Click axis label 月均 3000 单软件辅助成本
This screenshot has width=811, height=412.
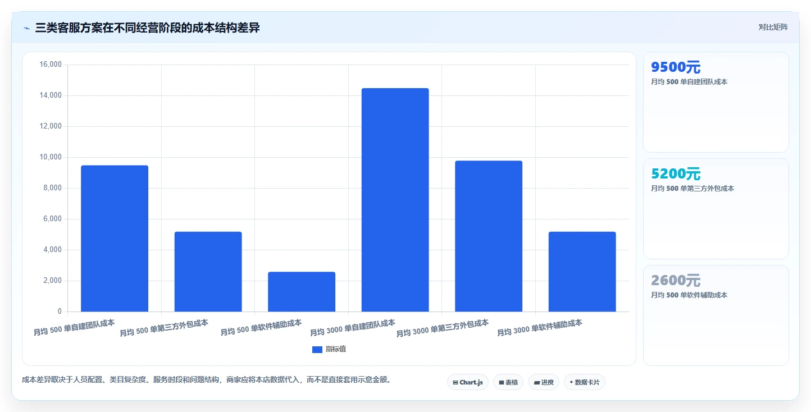point(540,328)
